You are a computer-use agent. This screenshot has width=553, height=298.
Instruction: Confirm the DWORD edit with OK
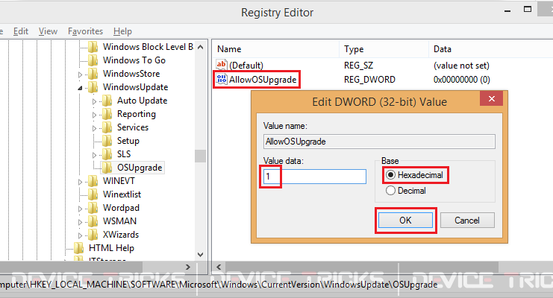(x=405, y=221)
